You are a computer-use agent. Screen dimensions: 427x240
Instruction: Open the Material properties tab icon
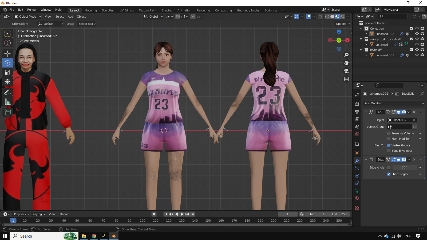pyautogui.click(x=357, y=198)
